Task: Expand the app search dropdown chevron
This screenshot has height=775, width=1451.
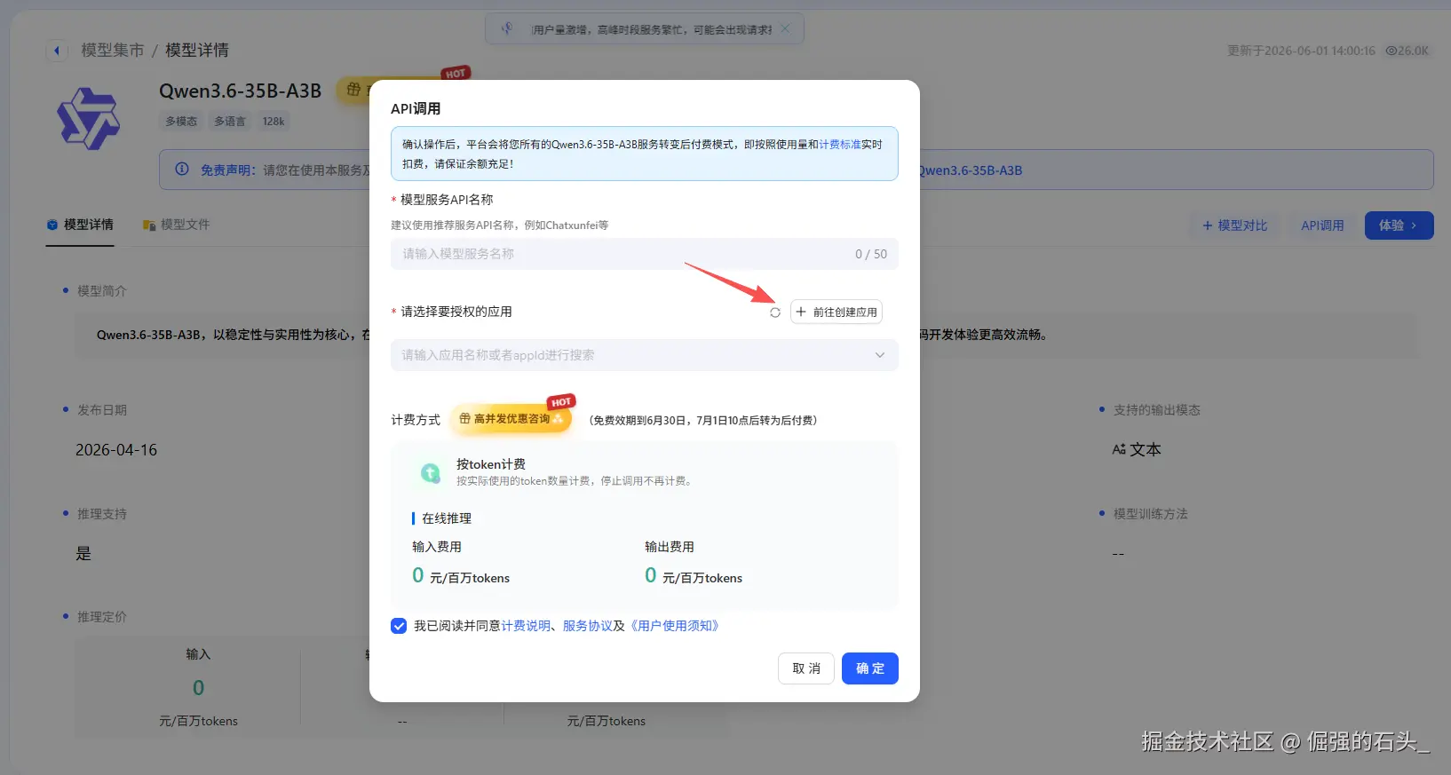Action: (x=880, y=355)
